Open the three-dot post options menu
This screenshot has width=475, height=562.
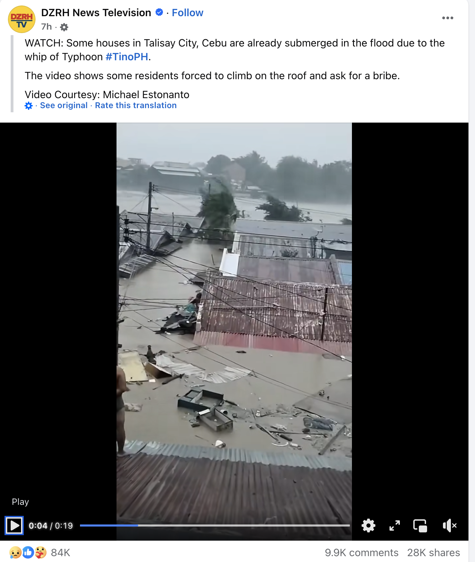pos(447,18)
